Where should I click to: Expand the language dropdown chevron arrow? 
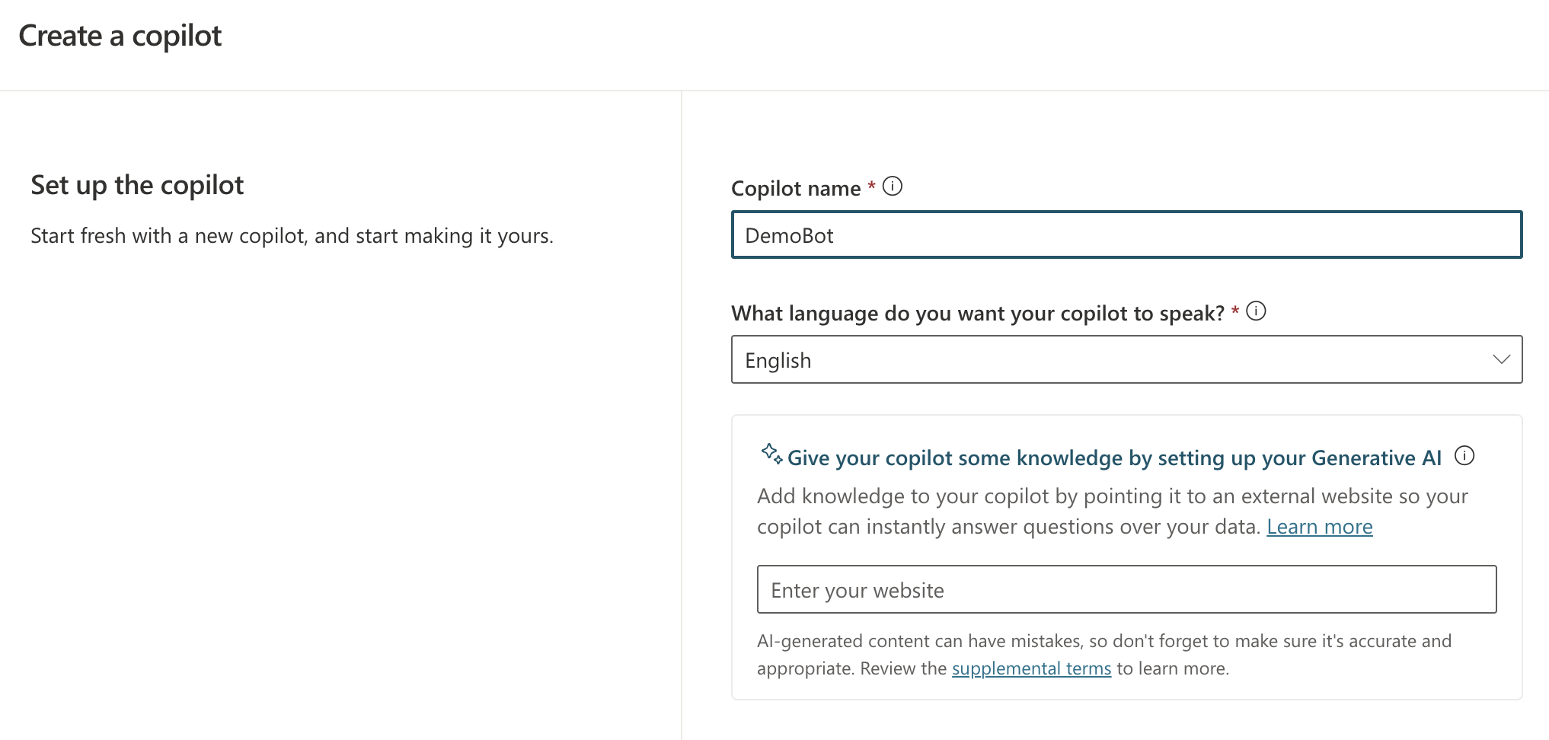1501,359
